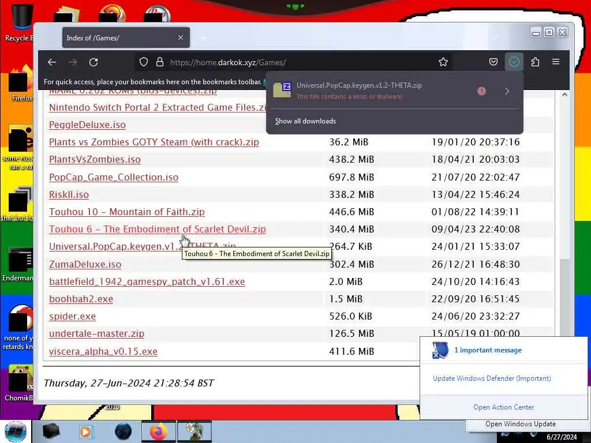The image size is (591, 443).
Task: Open battlefield_1942_gamespy_patch_v1.61.exe link
Action: tap(147, 281)
